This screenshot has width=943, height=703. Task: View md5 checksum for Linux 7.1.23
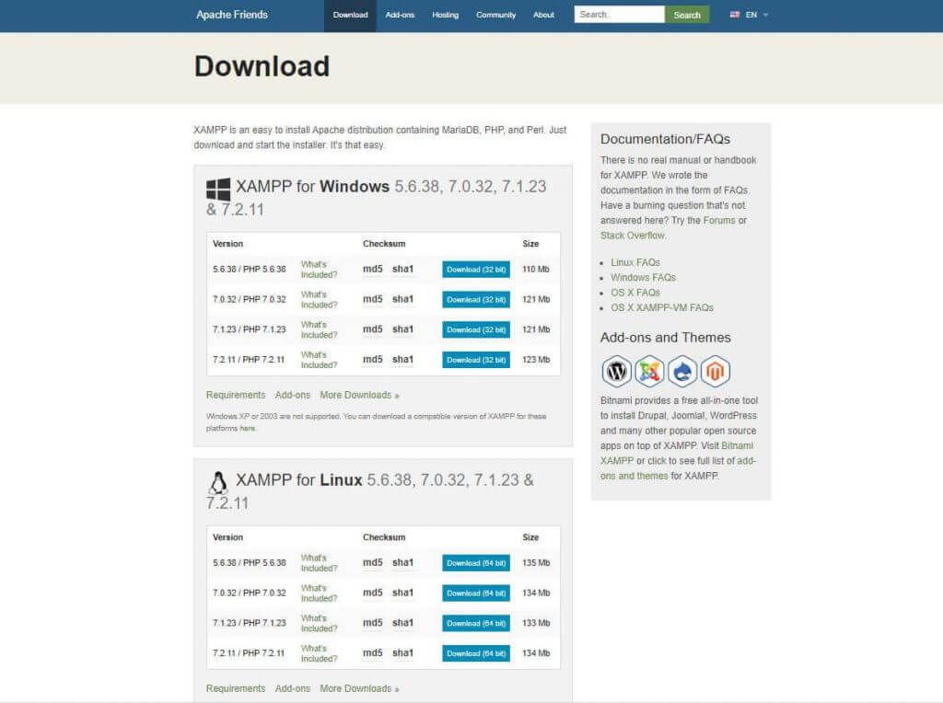pos(372,623)
